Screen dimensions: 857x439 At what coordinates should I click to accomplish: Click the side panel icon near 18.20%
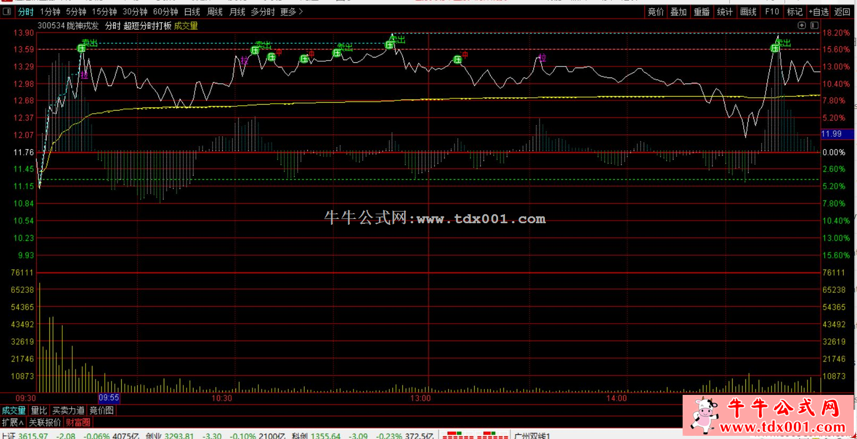(814, 26)
